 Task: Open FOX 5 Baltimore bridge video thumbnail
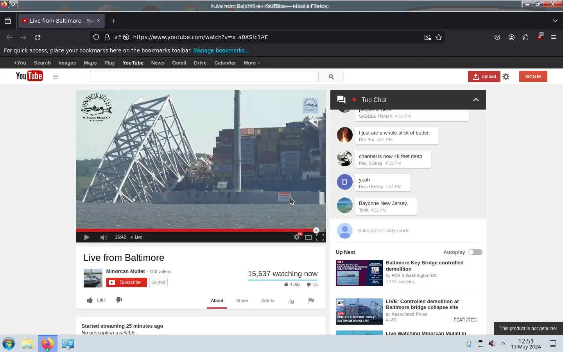coord(359,273)
